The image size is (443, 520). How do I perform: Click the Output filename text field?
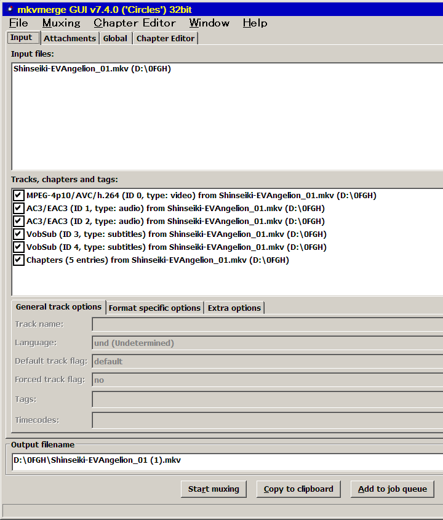(x=228, y=461)
